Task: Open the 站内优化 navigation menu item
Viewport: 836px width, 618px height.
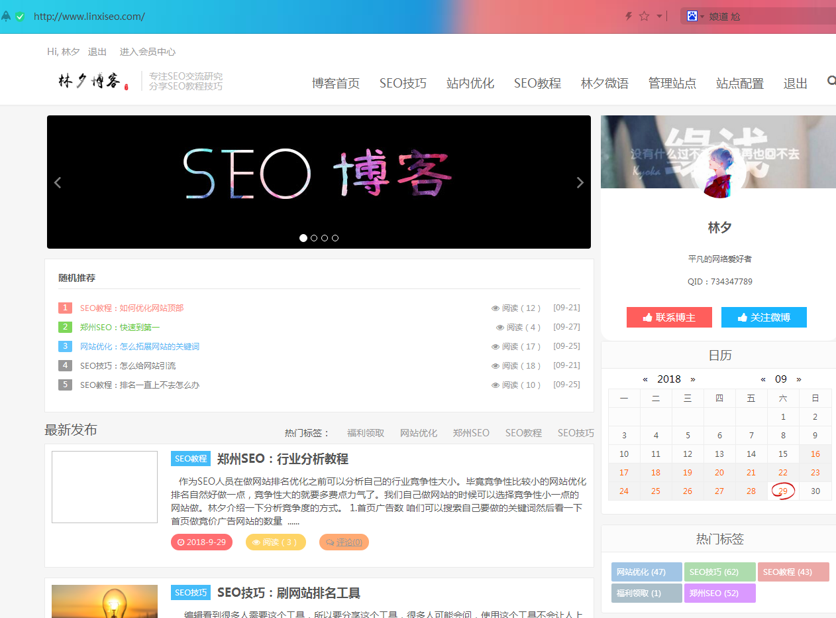Action: click(x=470, y=84)
